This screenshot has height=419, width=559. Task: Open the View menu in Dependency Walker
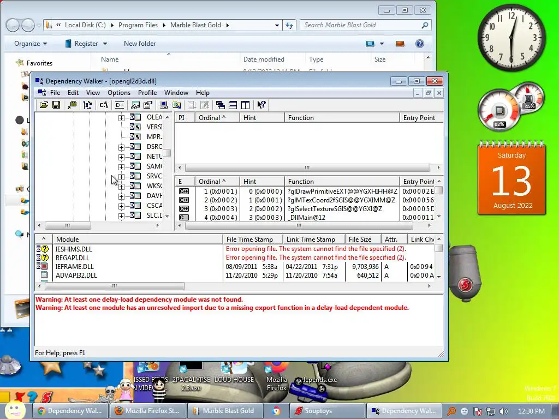[x=93, y=93]
